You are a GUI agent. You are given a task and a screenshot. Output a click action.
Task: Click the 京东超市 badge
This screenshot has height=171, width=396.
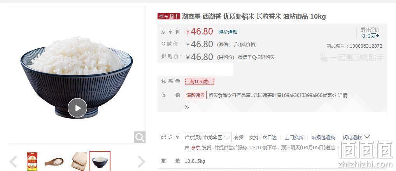[169, 16]
